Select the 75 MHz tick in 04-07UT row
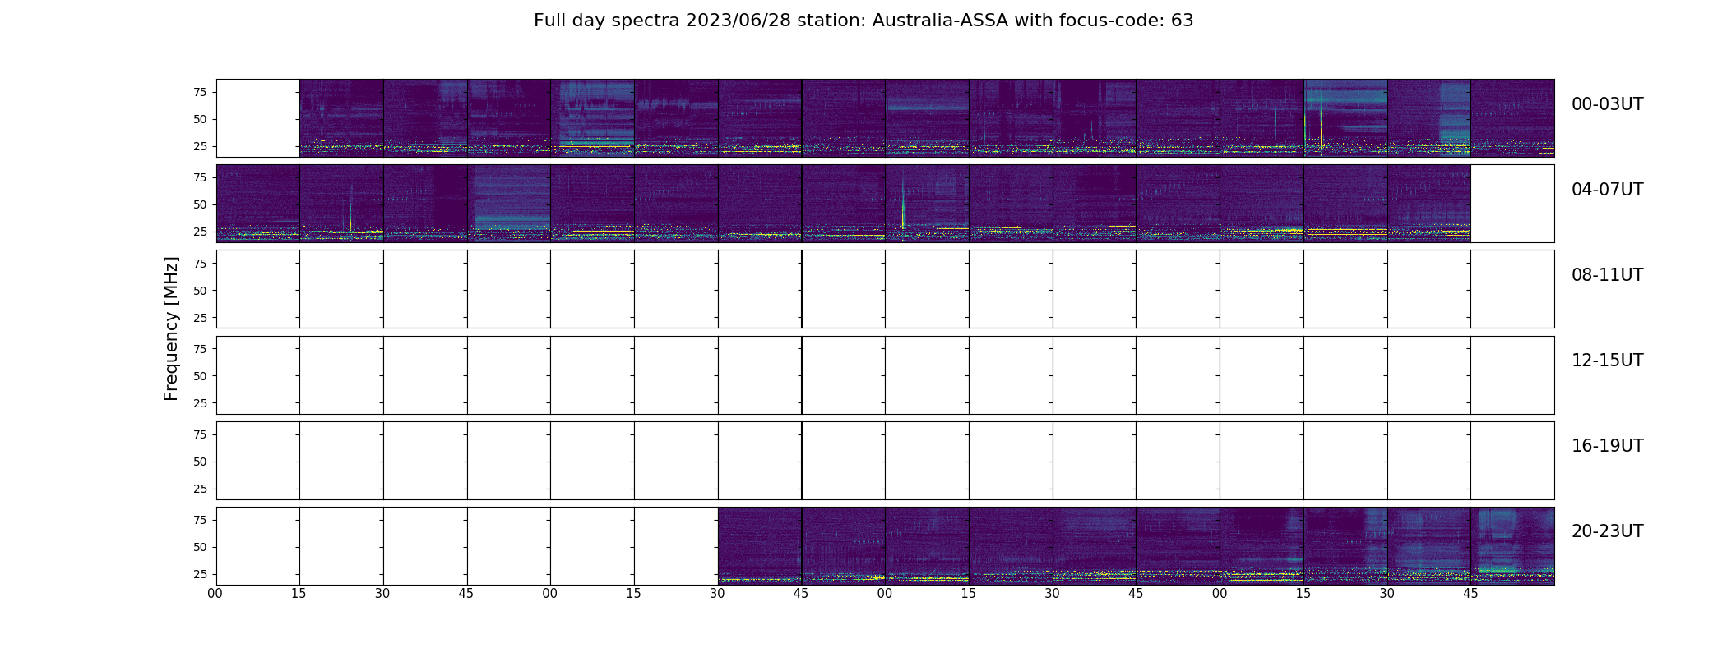Image resolution: width=1727 pixels, height=657 pixels. click(x=199, y=177)
